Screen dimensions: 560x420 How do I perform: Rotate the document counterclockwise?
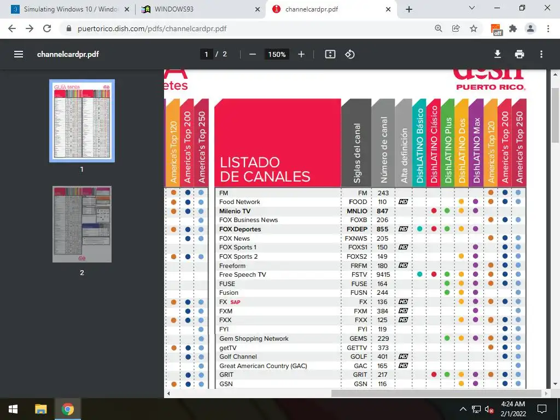(x=349, y=54)
